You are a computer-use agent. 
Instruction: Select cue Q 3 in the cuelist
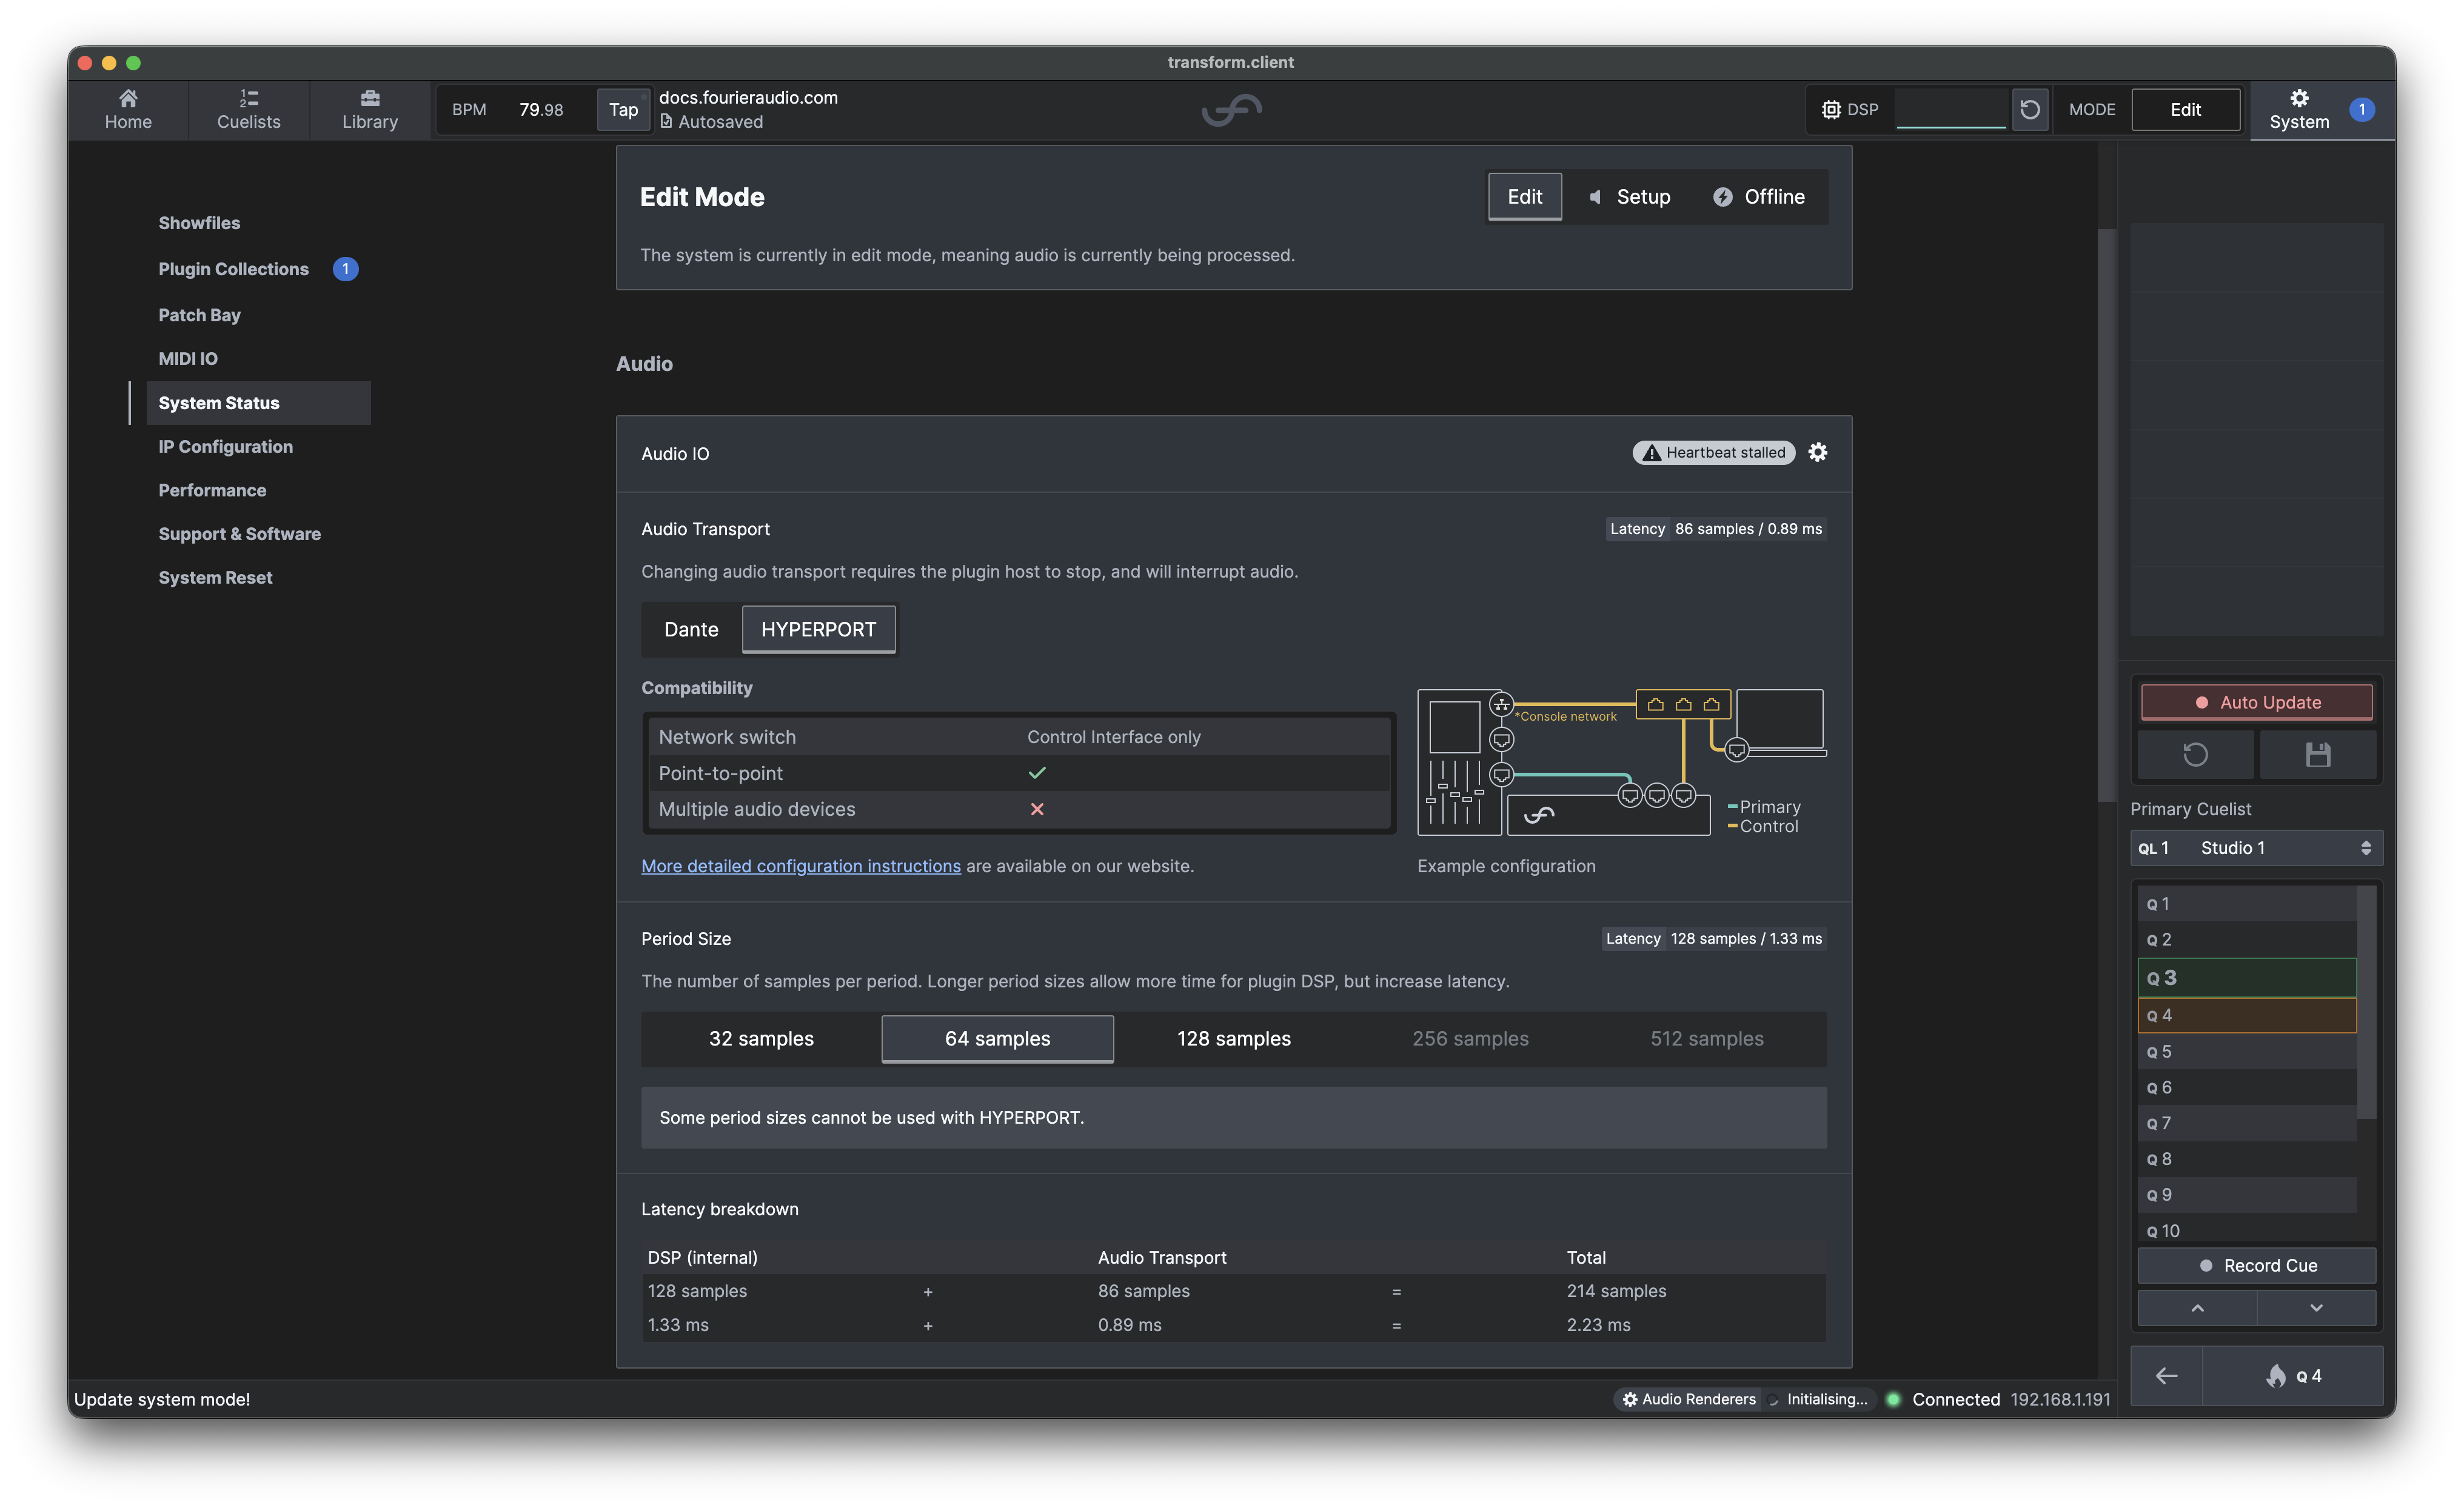click(2246, 977)
